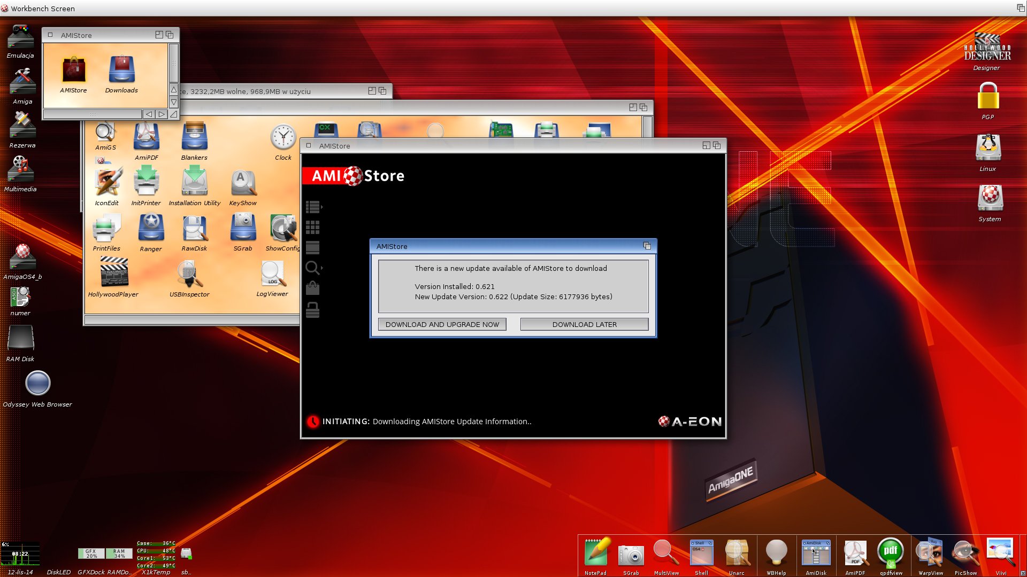
Task: Open the Clock utility icon
Action: coord(283,143)
